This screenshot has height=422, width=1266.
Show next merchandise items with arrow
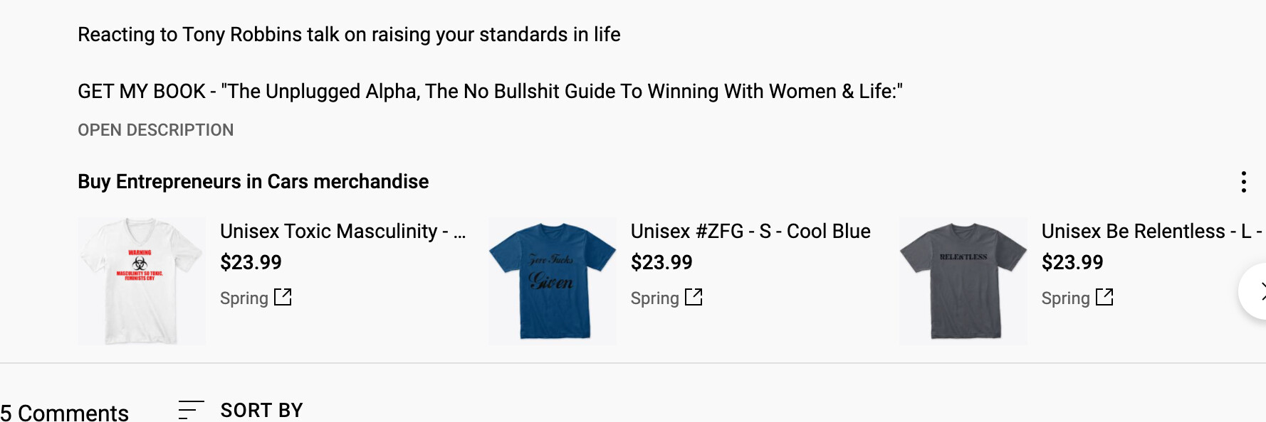1256,291
